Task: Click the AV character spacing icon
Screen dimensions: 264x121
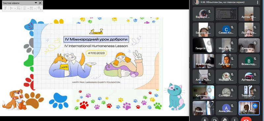Action: [x=31, y=8]
